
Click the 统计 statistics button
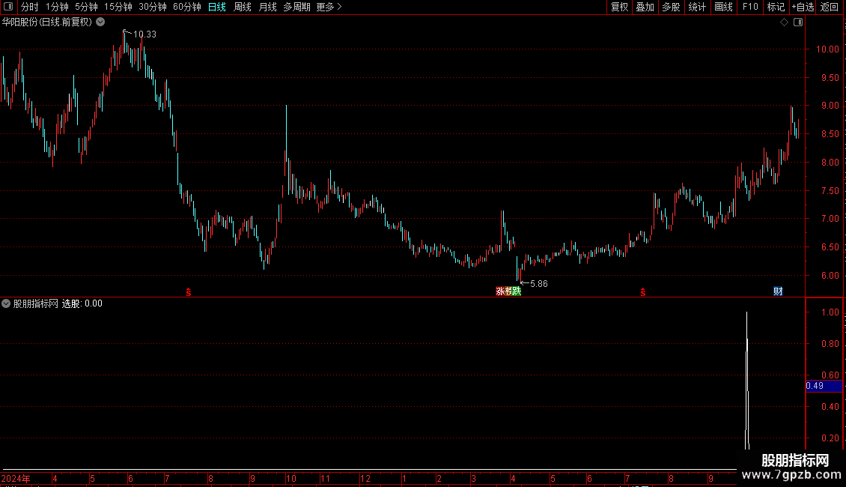pos(697,7)
